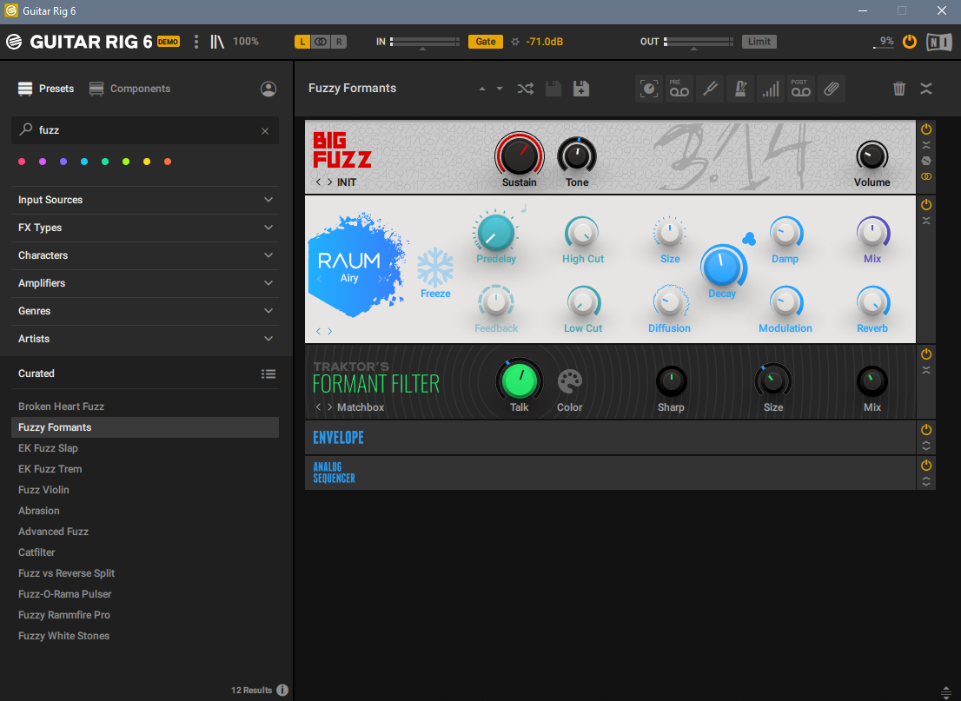Click the orange color tag filter
The width and height of the screenshot is (961, 701).
168,162
